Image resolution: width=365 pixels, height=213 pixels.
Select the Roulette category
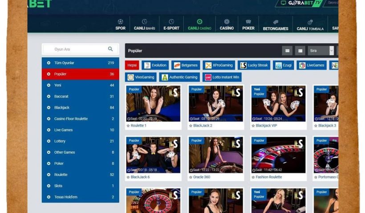(x=81, y=174)
